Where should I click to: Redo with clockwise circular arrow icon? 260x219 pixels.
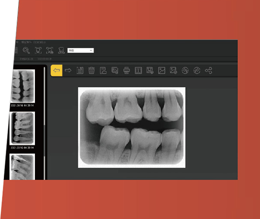tap(197, 70)
